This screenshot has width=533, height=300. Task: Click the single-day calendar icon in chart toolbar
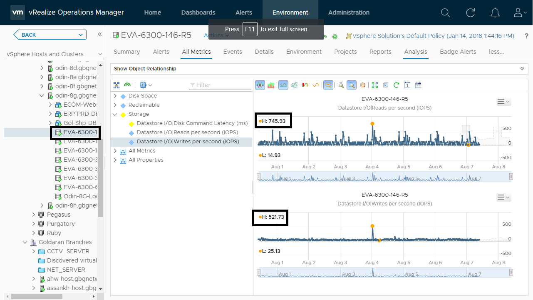pyautogui.click(x=407, y=85)
